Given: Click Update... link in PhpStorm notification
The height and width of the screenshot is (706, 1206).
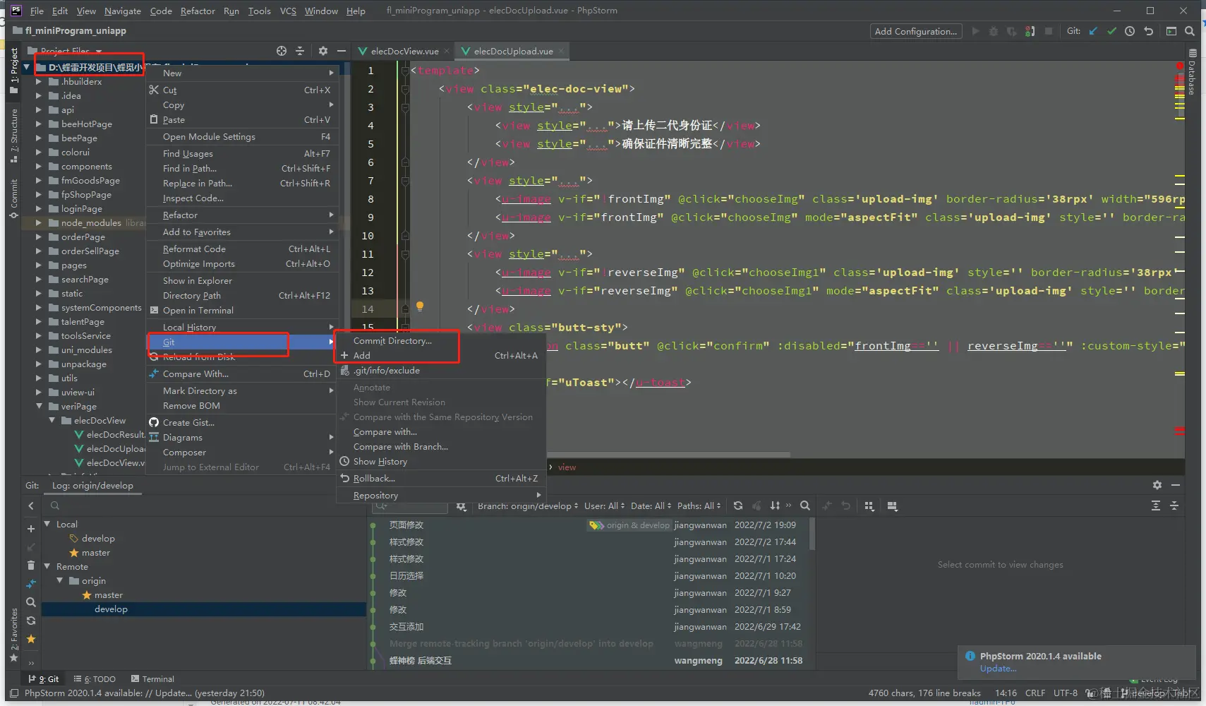Looking at the screenshot, I should point(998,669).
